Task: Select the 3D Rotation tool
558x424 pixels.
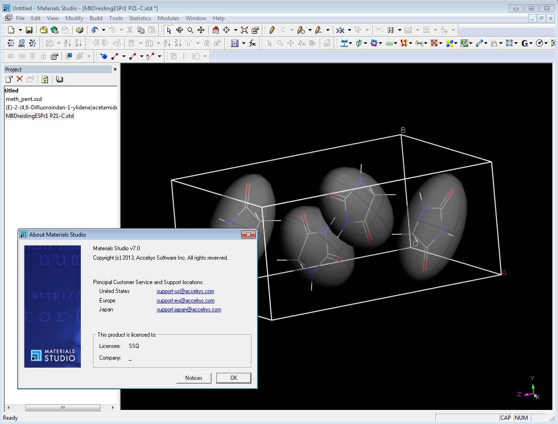Action: tap(180, 30)
